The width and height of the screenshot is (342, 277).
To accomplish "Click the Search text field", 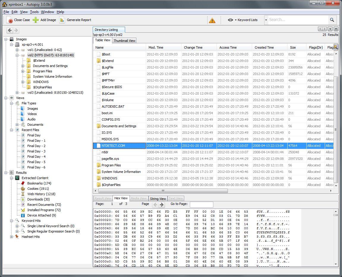I will 298,20.
